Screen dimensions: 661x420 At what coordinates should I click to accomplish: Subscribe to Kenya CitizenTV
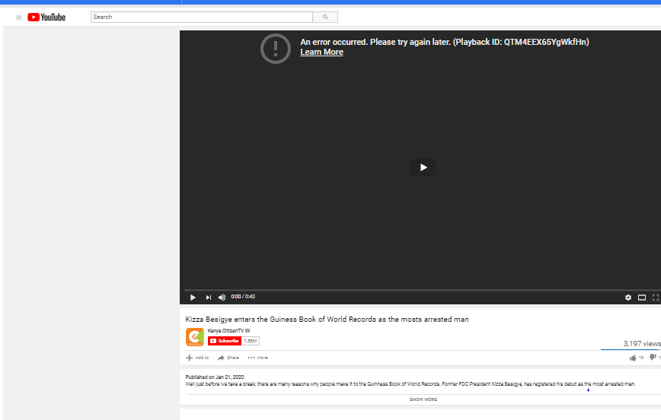pos(225,341)
